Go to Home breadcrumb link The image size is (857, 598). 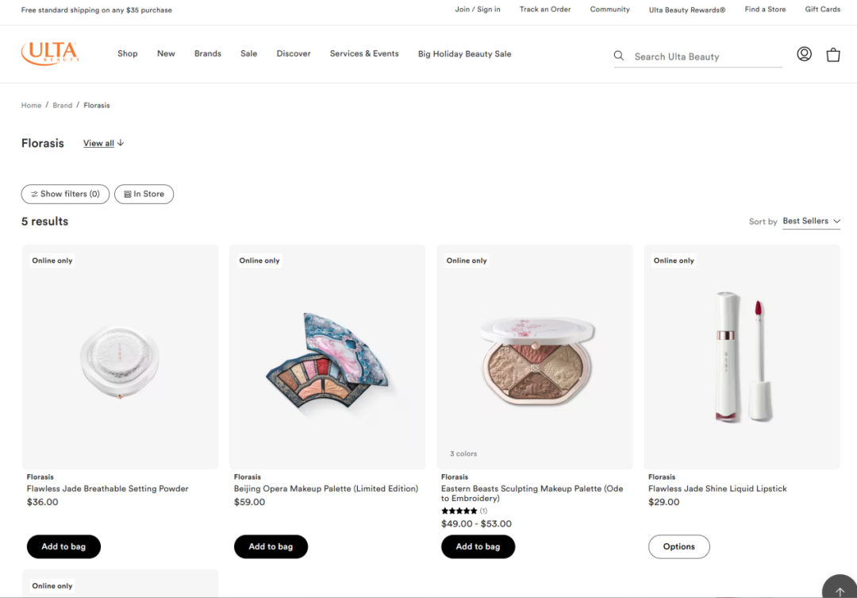[x=31, y=106]
